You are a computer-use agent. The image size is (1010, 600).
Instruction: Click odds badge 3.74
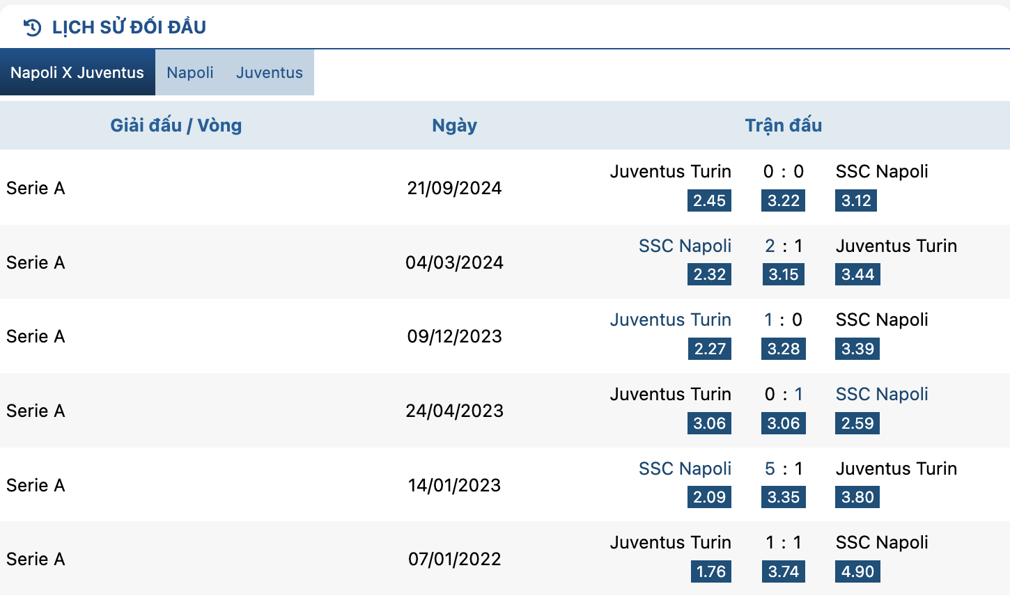click(784, 571)
